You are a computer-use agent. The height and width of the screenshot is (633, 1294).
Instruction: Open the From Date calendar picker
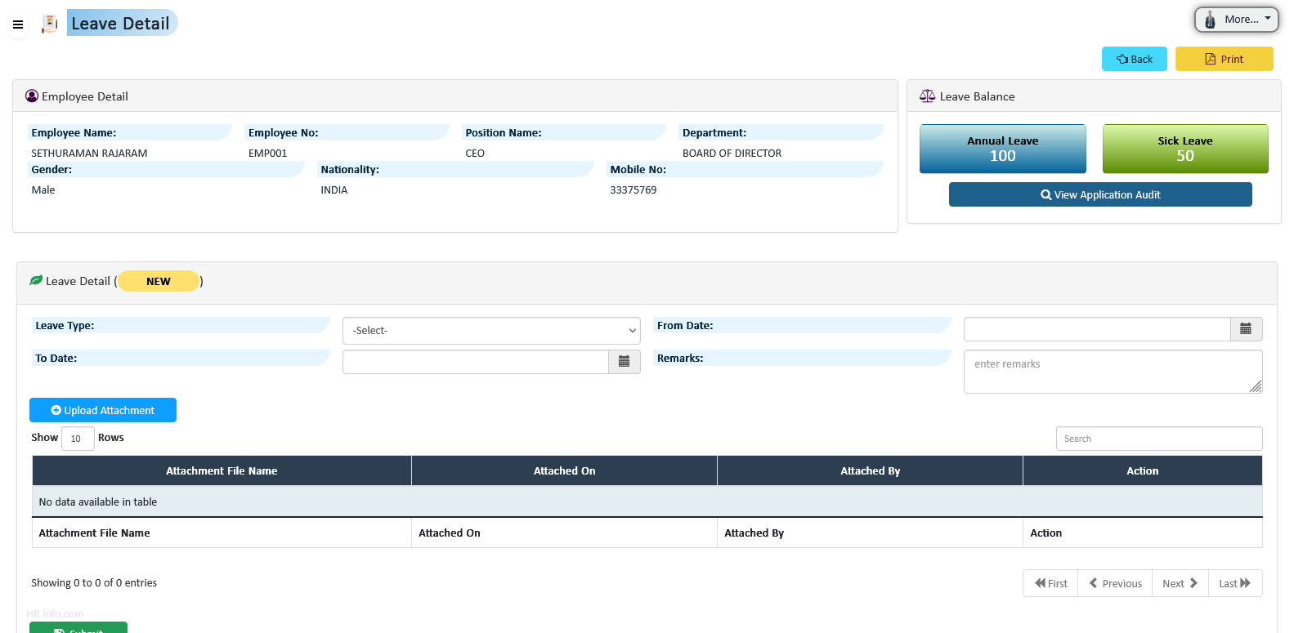(1246, 329)
